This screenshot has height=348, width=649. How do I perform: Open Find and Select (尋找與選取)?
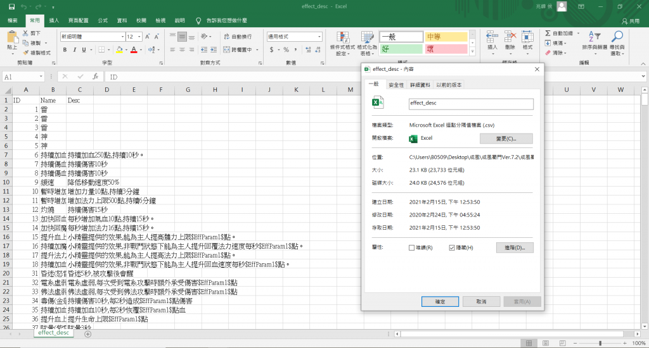click(x=617, y=43)
